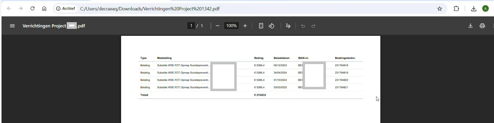Bookmark this page with the star
The width and height of the screenshot is (494, 123).
point(440,9)
